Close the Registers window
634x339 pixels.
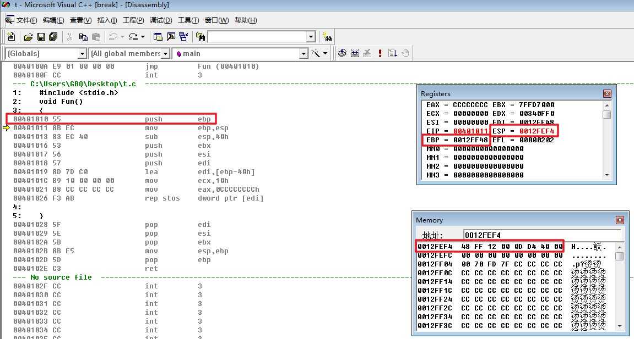pyautogui.click(x=608, y=93)
